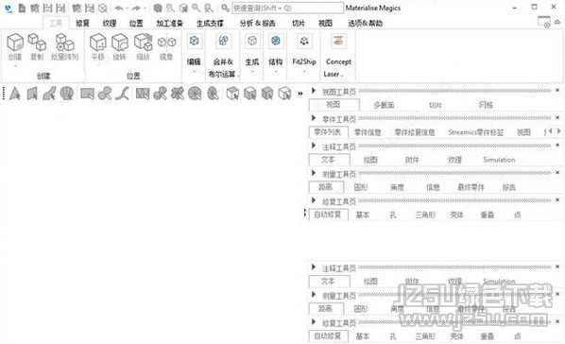Open the dropdown arrow under 平移
The width and height of the screenshot is (565, 344).
[98, 66]
